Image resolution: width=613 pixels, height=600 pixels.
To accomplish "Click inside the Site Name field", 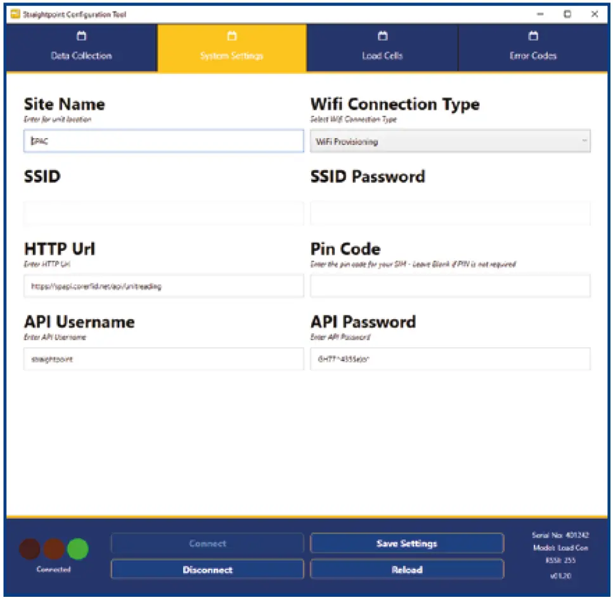I will click(162, 141).
